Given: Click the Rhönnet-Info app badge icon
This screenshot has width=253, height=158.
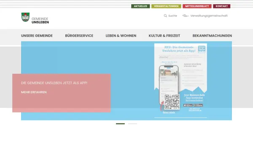Looking at the screenshot, I should point(202,49).
